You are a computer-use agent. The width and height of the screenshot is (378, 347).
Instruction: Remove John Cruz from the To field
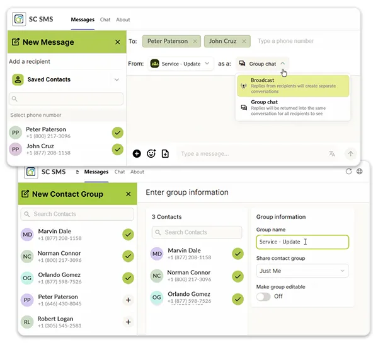click(244, 41)
